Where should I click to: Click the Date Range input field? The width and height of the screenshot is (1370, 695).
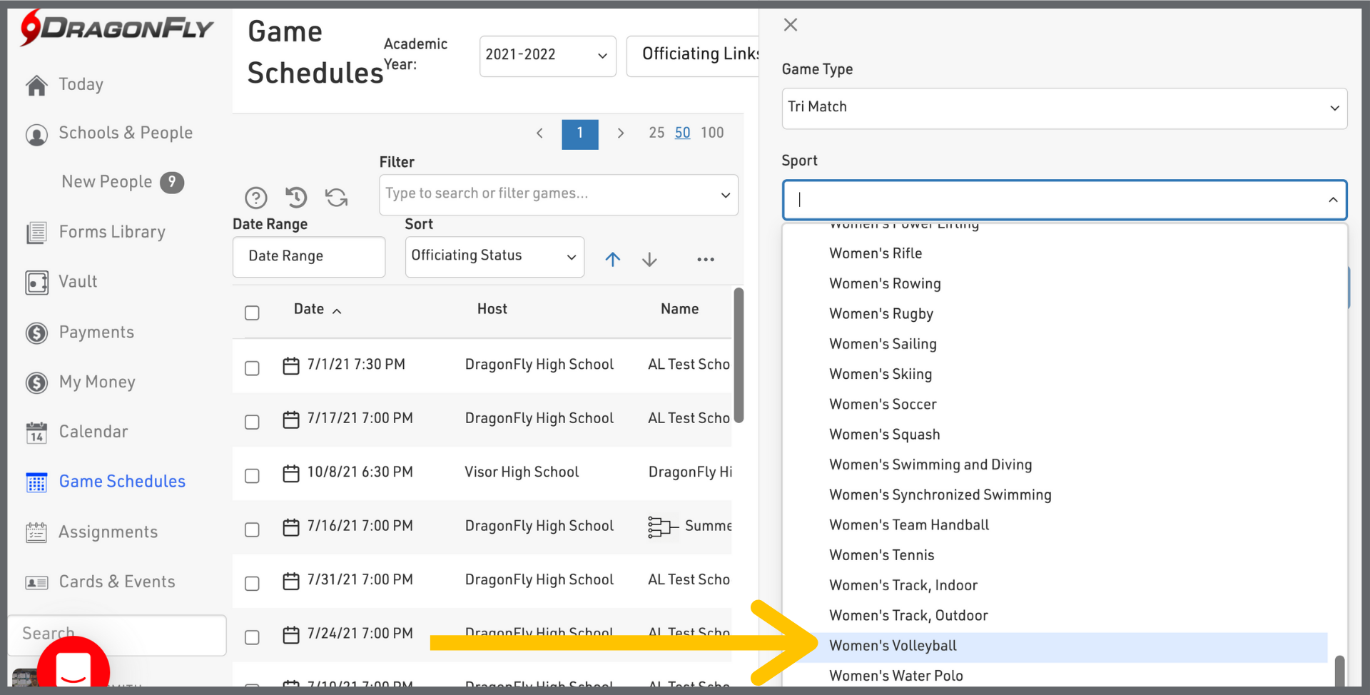(x=308, y=256)
